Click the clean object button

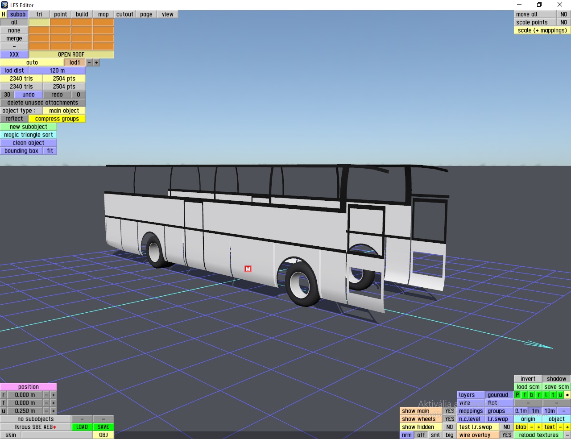click(x=29, y=143)
